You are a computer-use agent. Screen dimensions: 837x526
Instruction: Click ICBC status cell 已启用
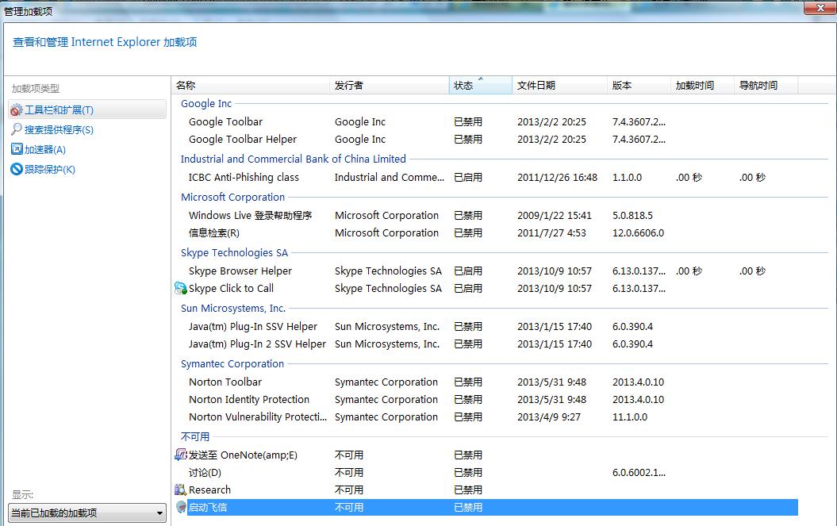click(x=468, y=177)
